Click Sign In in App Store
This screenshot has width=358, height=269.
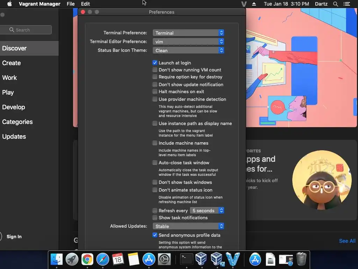(14, 236)
